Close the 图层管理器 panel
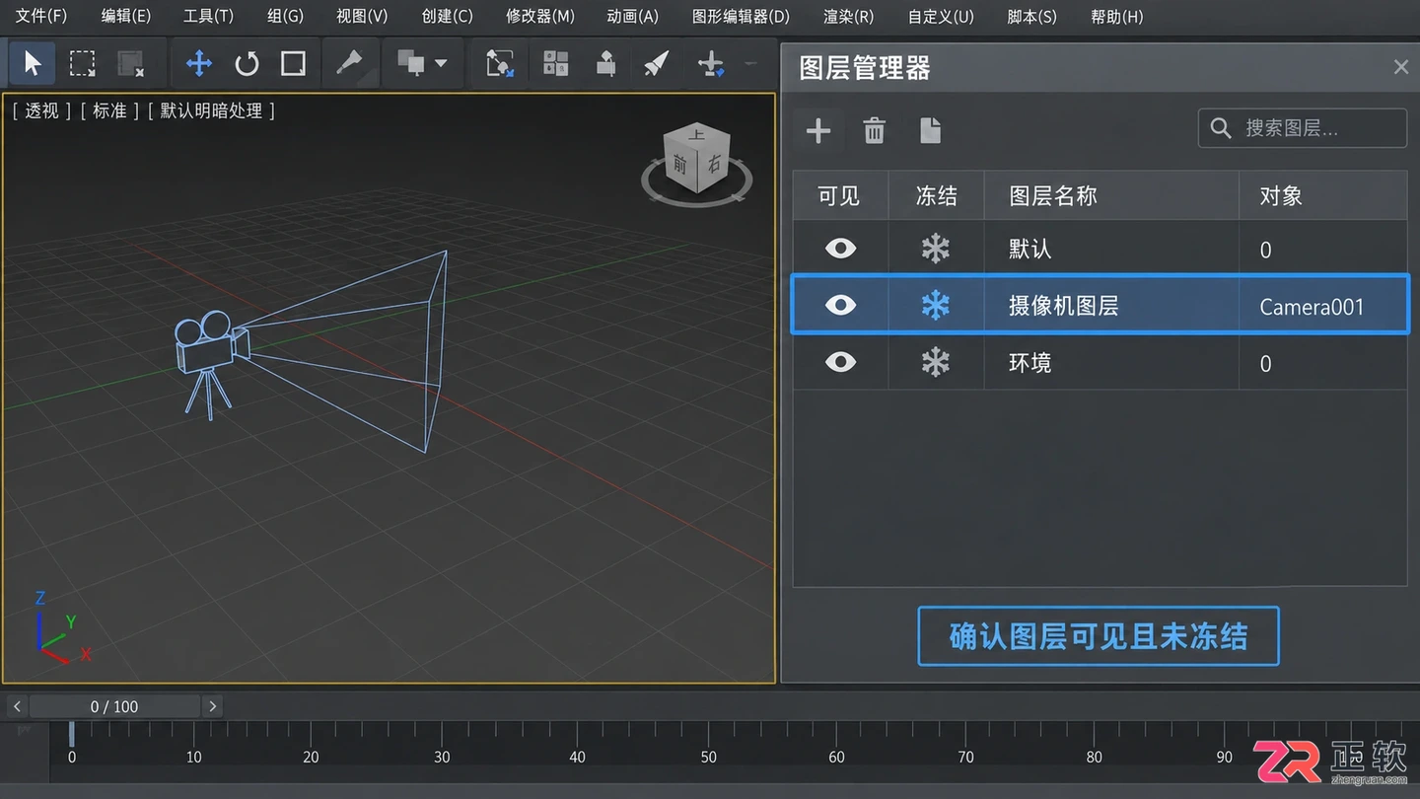Image resolution: width=1420 pixels, height=799 pixels. point(1400,67)
